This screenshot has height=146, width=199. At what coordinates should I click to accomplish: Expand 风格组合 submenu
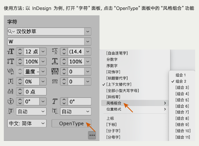(135, 103)
